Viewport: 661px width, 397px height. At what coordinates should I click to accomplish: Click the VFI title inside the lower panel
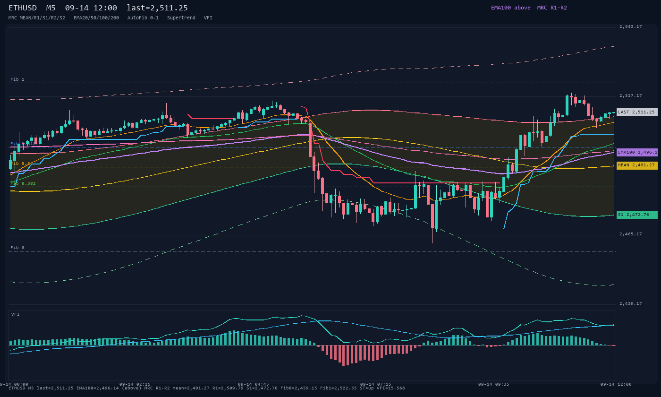coord(16,314)
